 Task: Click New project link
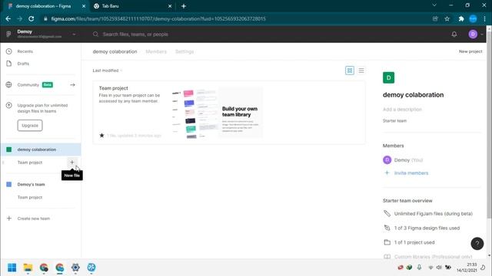pos(470,51)
